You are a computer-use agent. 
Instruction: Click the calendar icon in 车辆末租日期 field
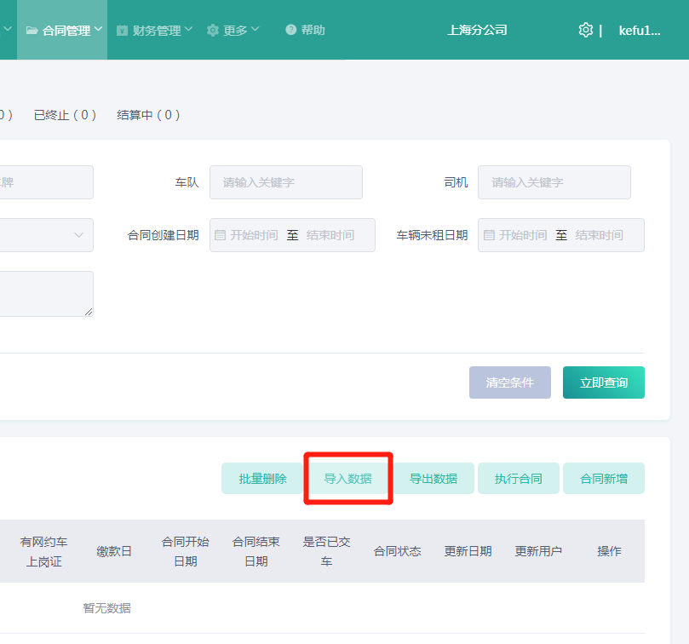489,235
